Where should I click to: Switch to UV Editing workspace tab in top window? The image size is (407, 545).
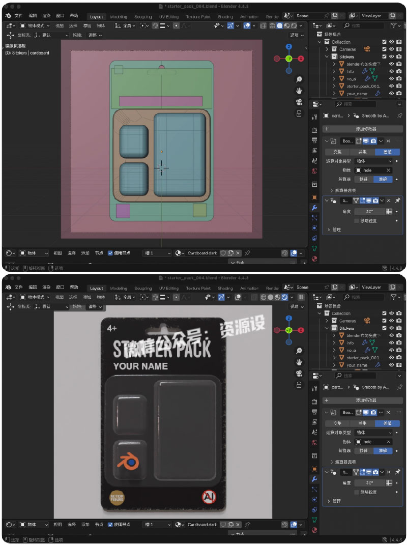(169, 17)
